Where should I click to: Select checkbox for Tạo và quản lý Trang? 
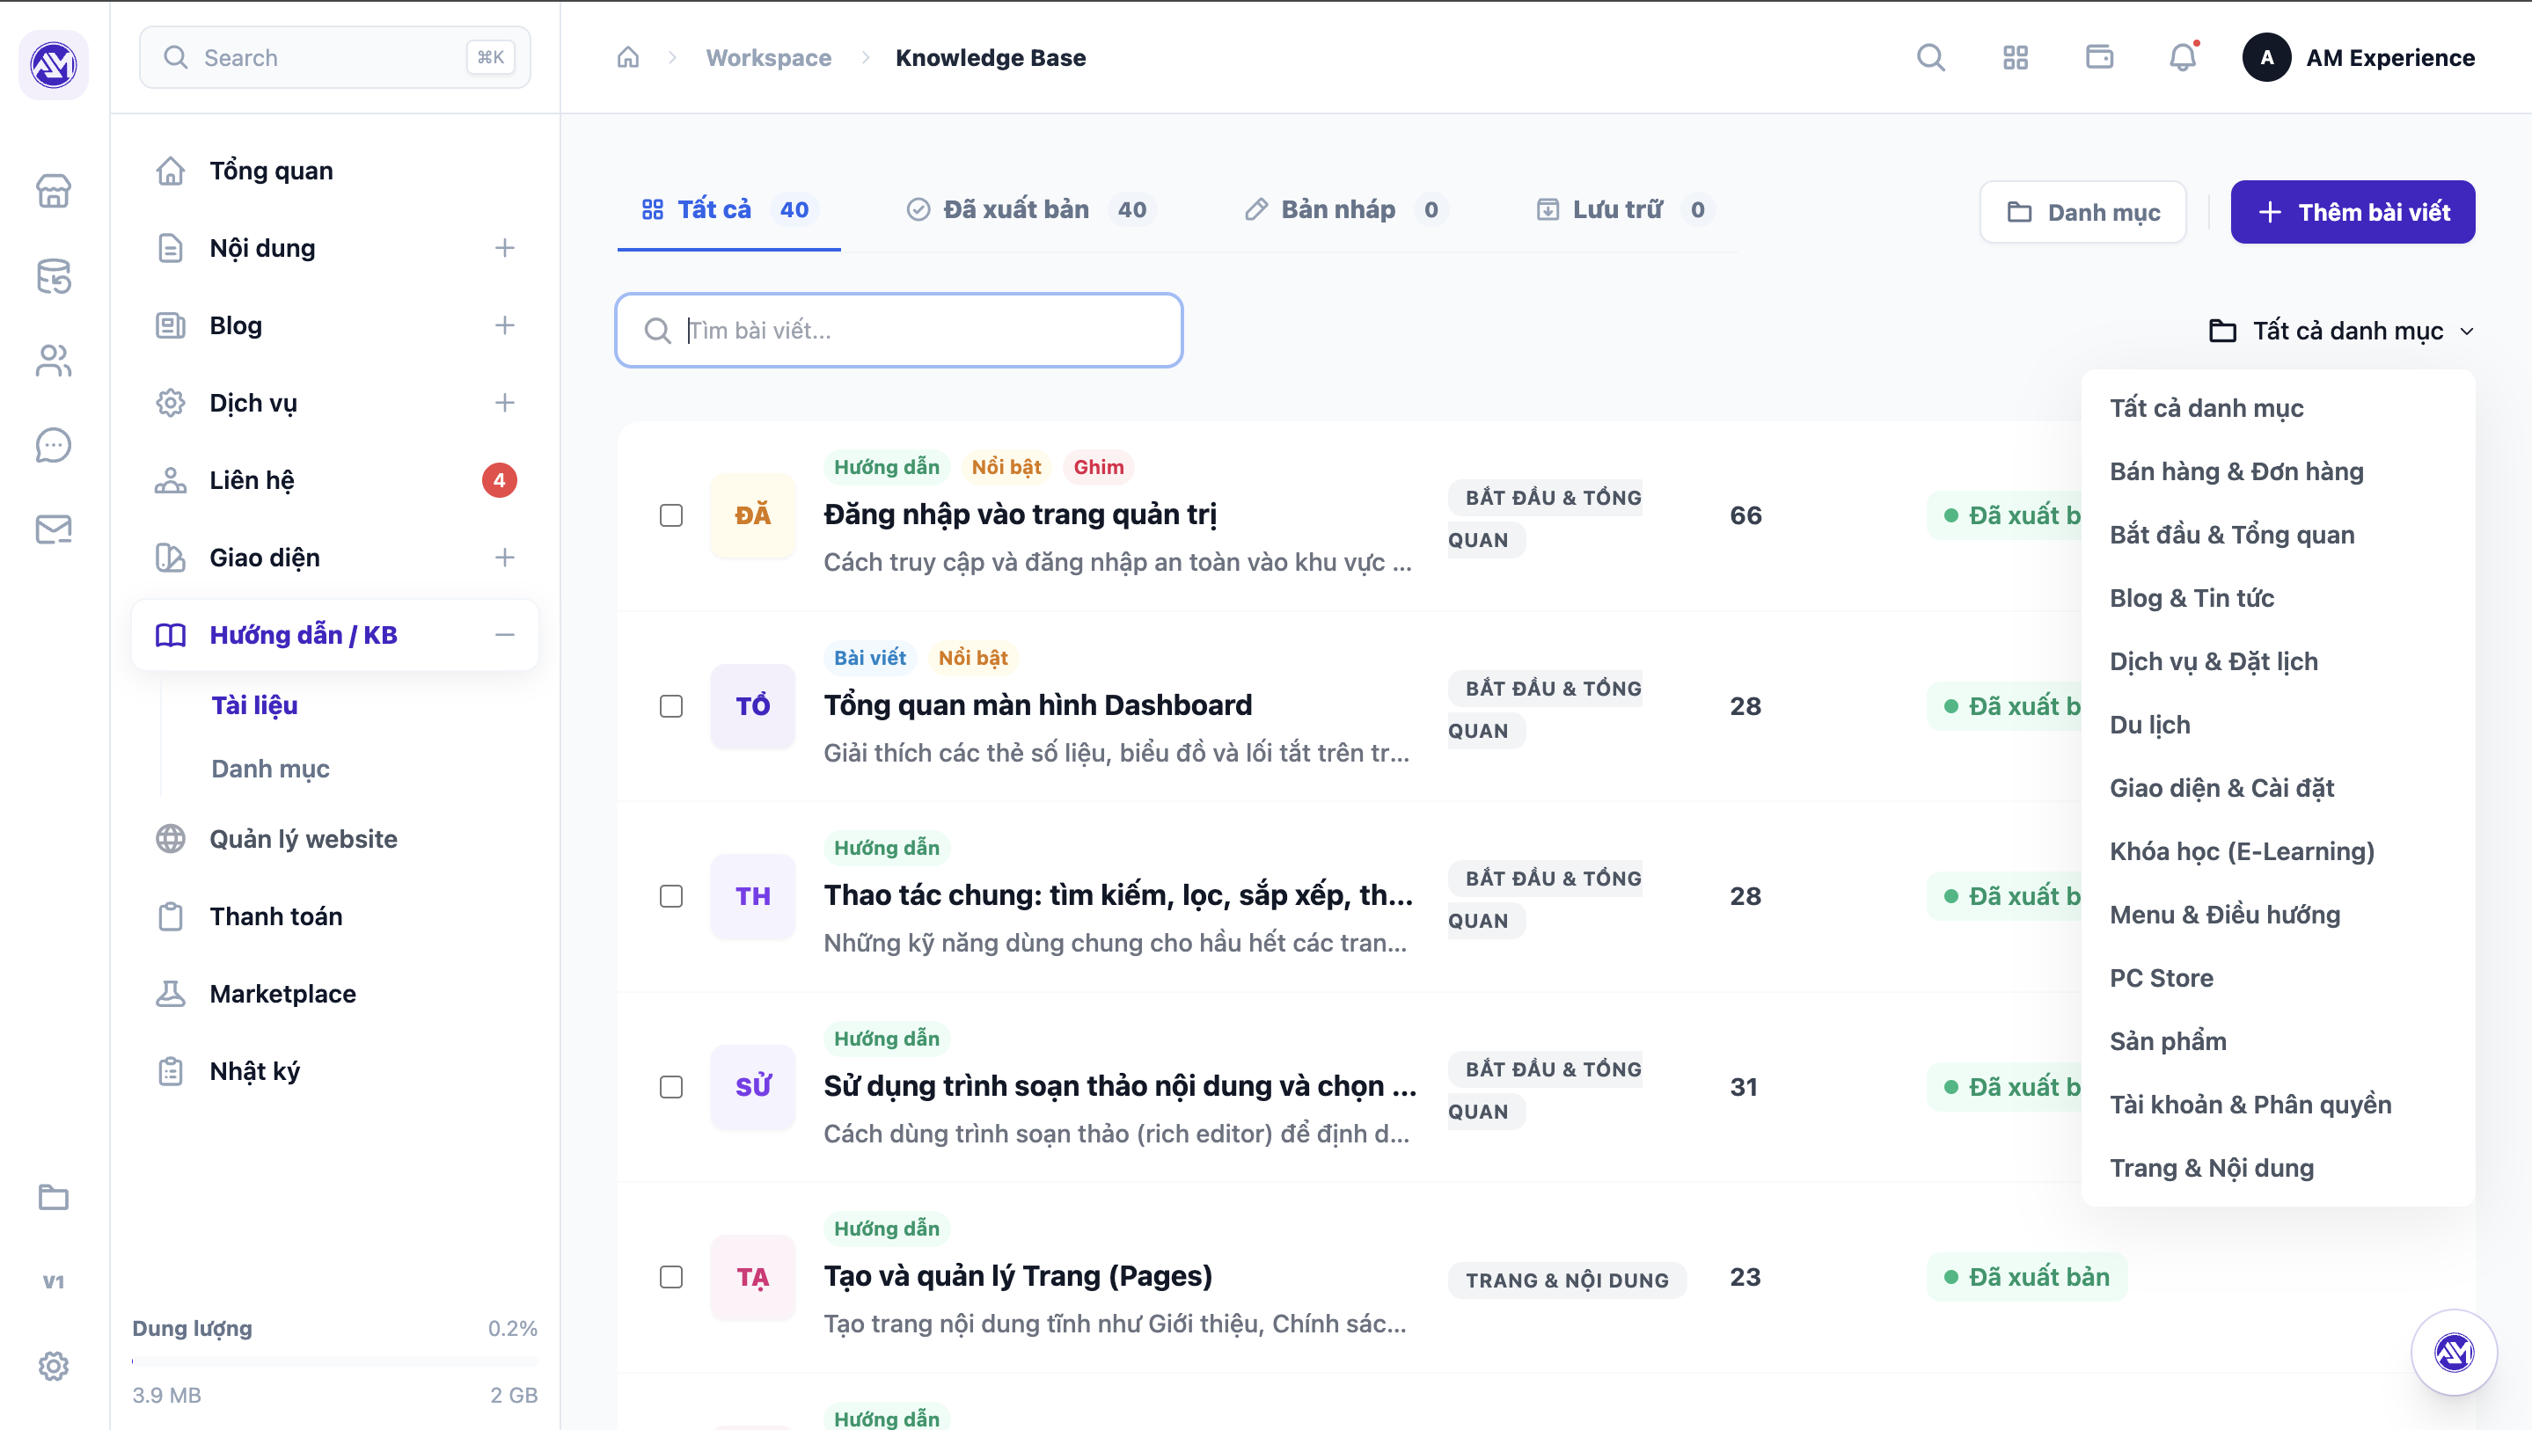point(671,1277)
